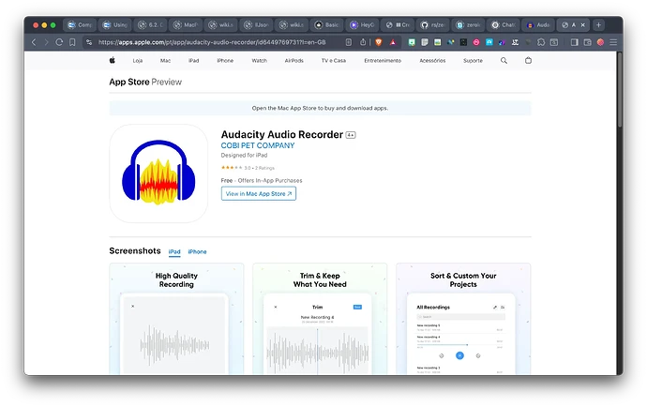Click the pink circle extension icon
Image resolution: width=647 pixels, height=407 pixels.
pos(476,42)
